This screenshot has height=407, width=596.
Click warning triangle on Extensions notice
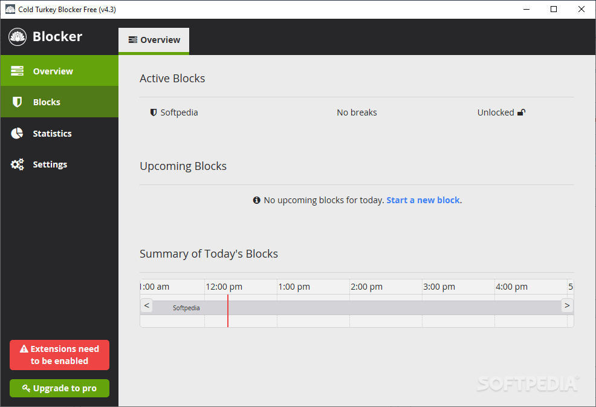24,348
